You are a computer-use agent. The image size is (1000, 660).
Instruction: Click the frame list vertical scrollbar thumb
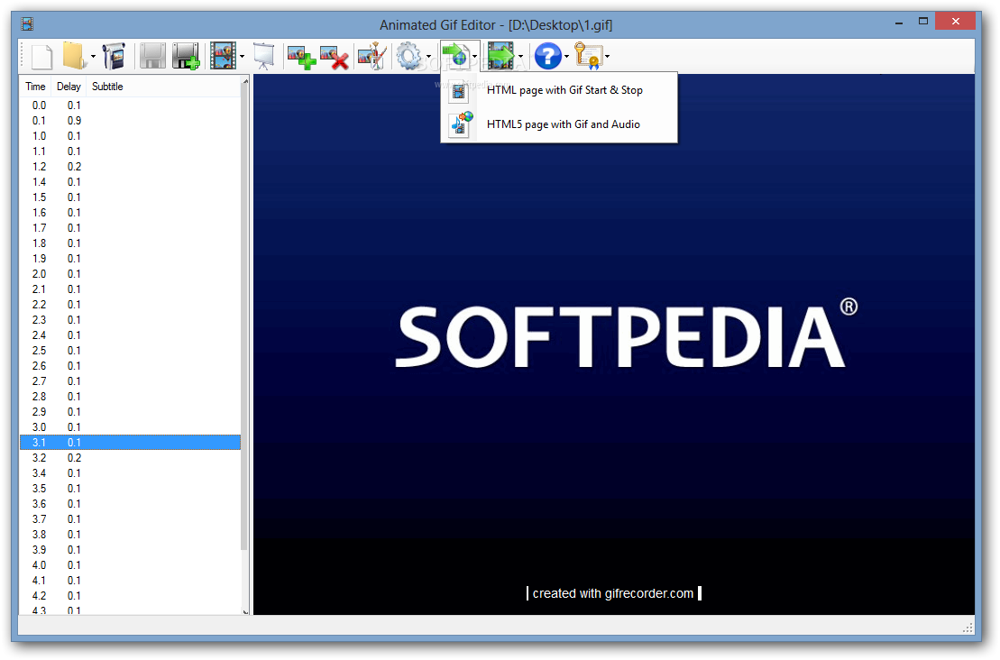click(245, 317)
